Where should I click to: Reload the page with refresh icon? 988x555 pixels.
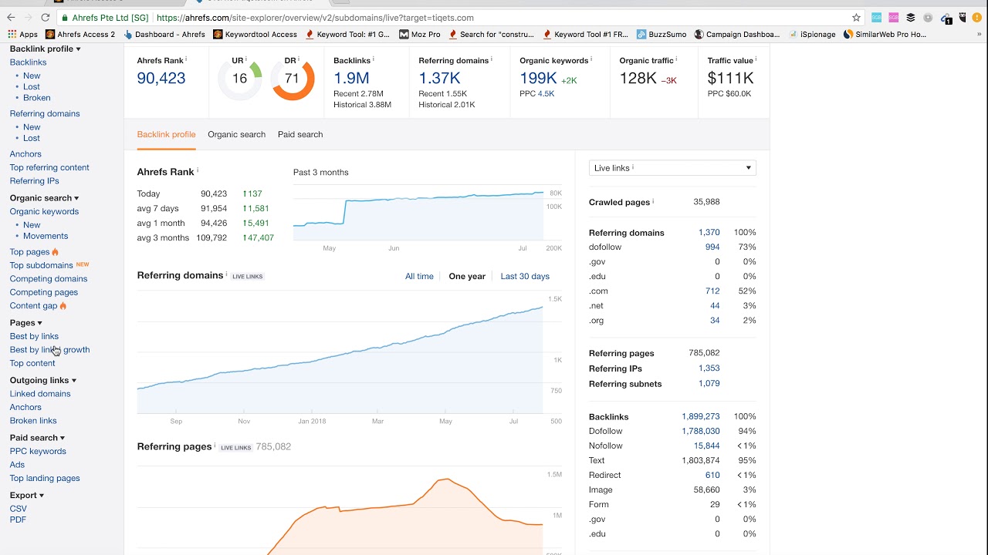46,17
